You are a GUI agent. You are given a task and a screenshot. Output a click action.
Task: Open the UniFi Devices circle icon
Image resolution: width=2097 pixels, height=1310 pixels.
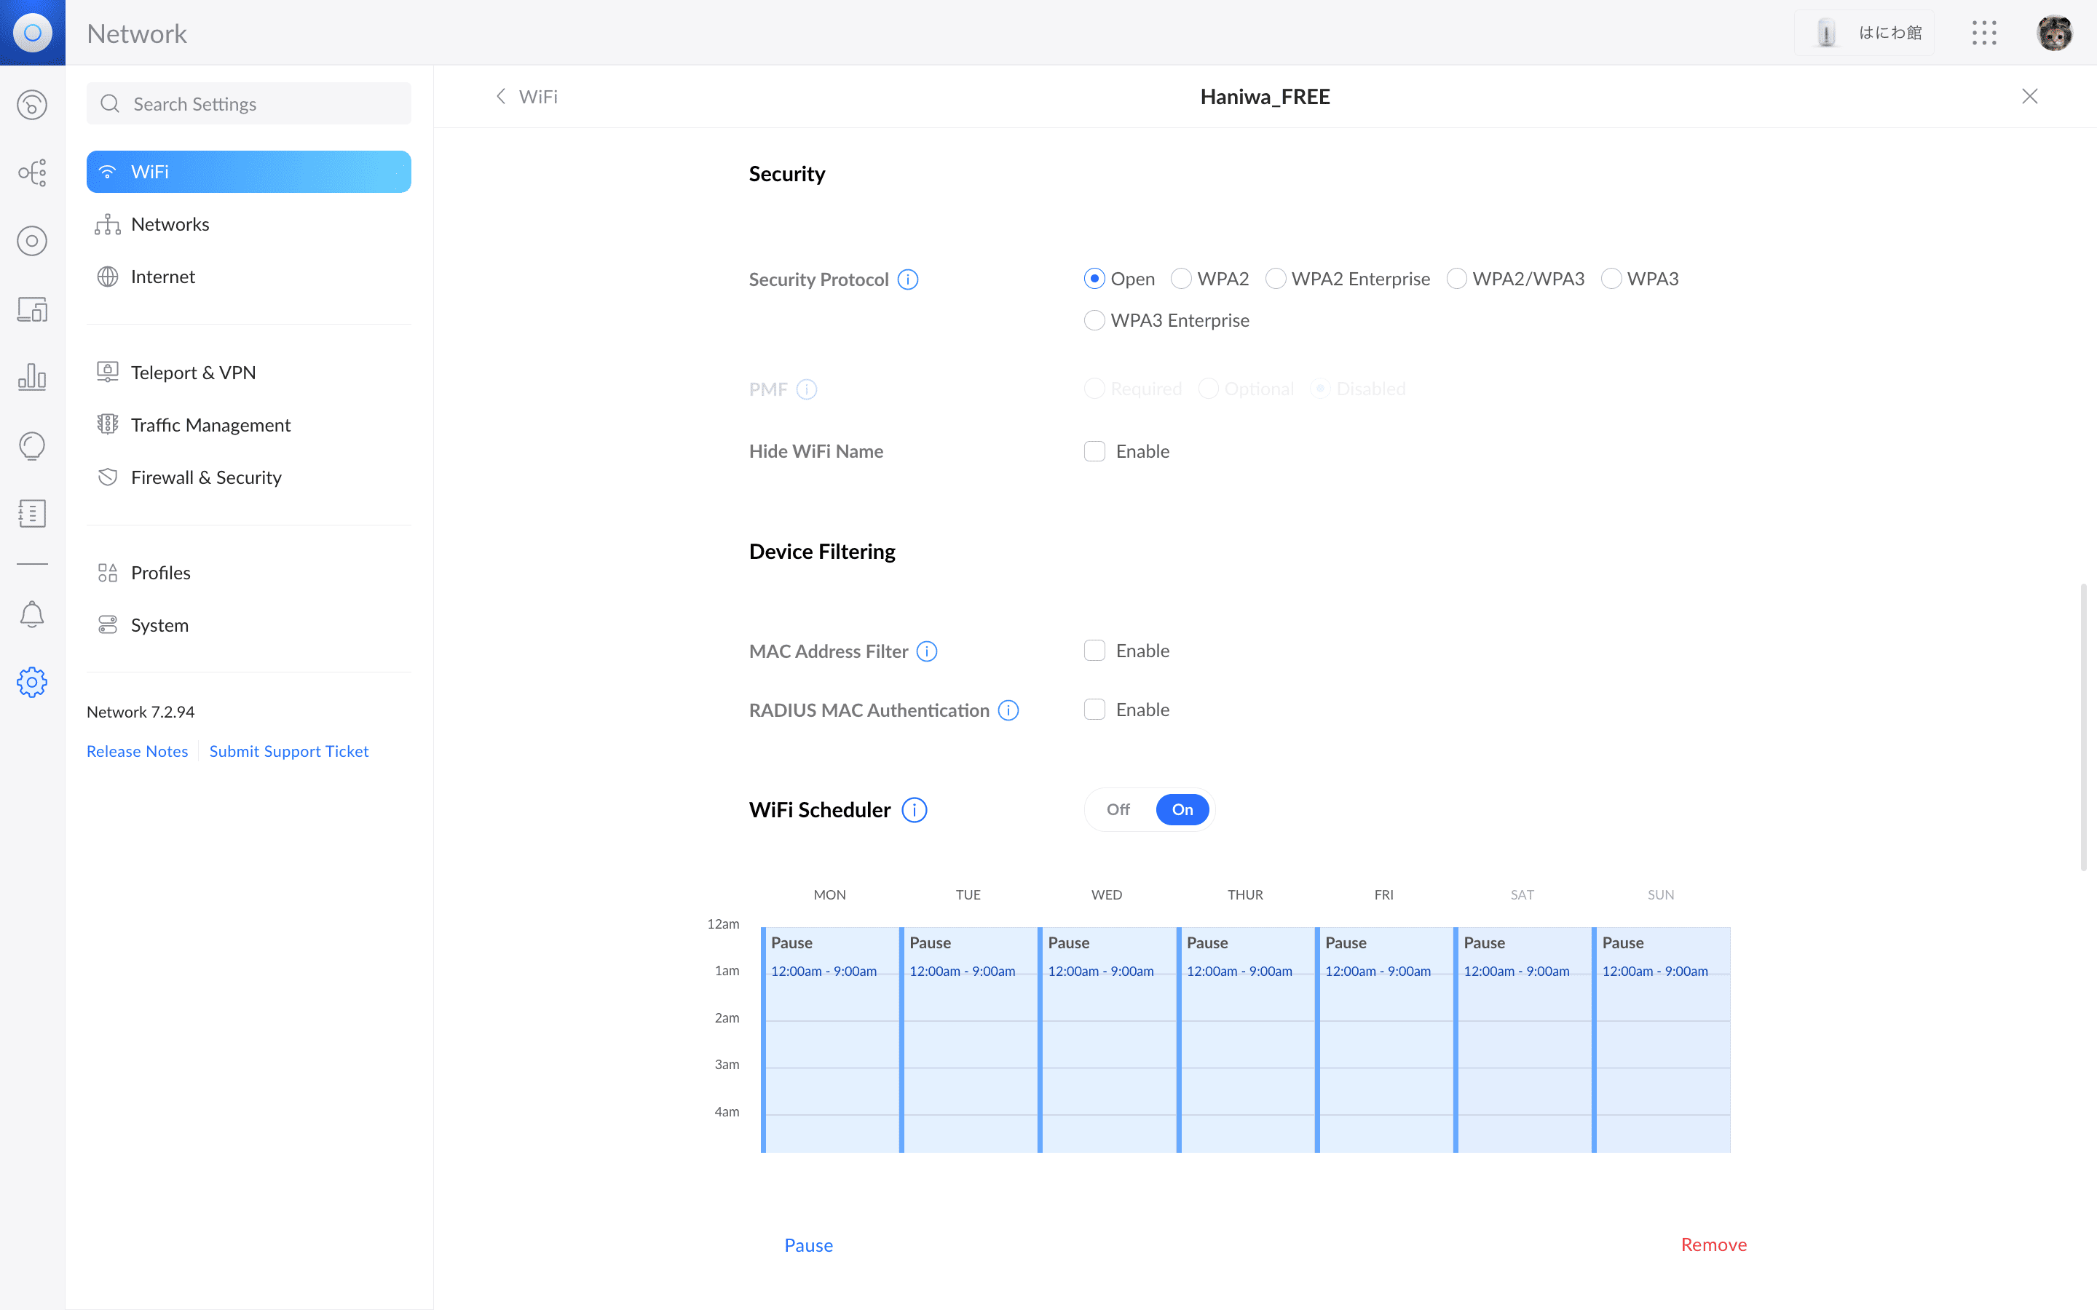click(x=32, y=241)
